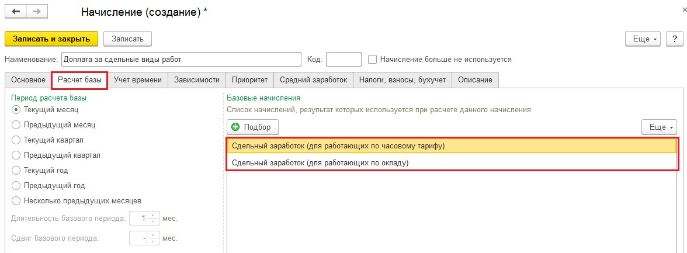687x253 pixels.
Task: Focus the Код input field
Action: (343, 59)
